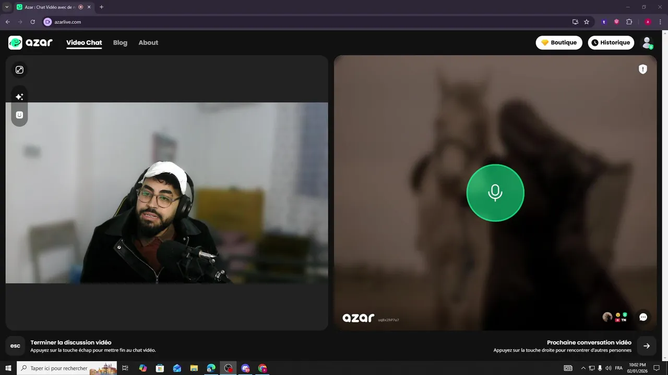668x375 pixels.
Task: Open Microsoft Edge from the taskbar
Action: (x=211, y=368)
